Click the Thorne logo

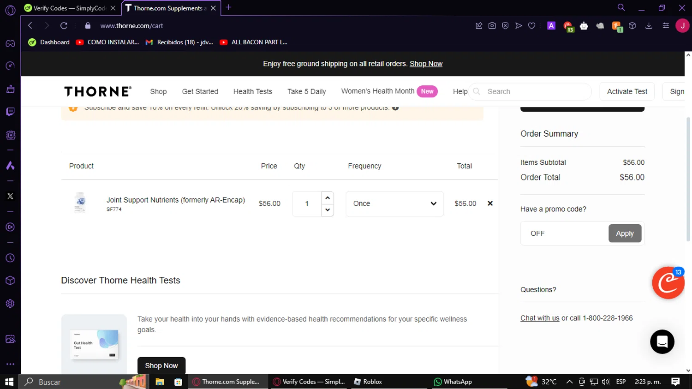(98, 91)
